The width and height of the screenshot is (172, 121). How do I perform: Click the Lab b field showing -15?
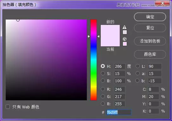coord(155,81)
